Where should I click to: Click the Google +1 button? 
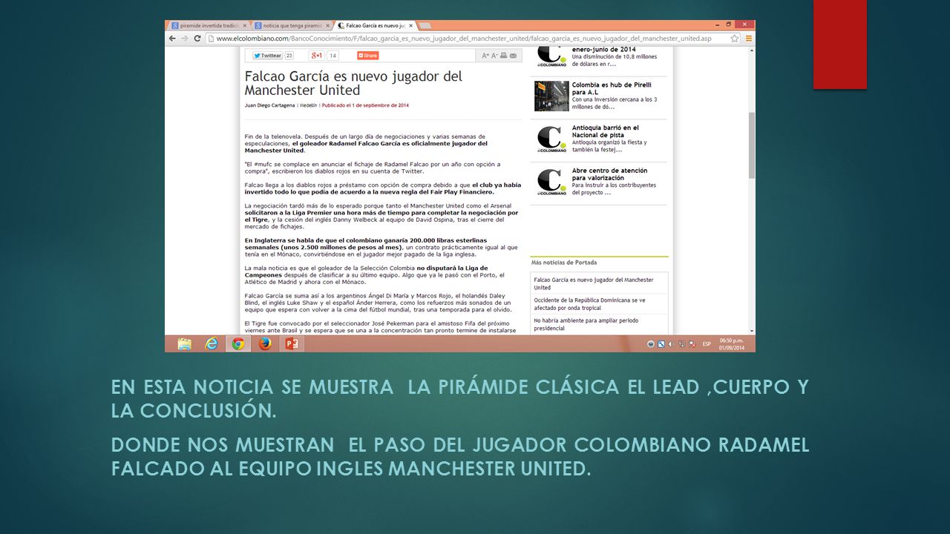317,55
